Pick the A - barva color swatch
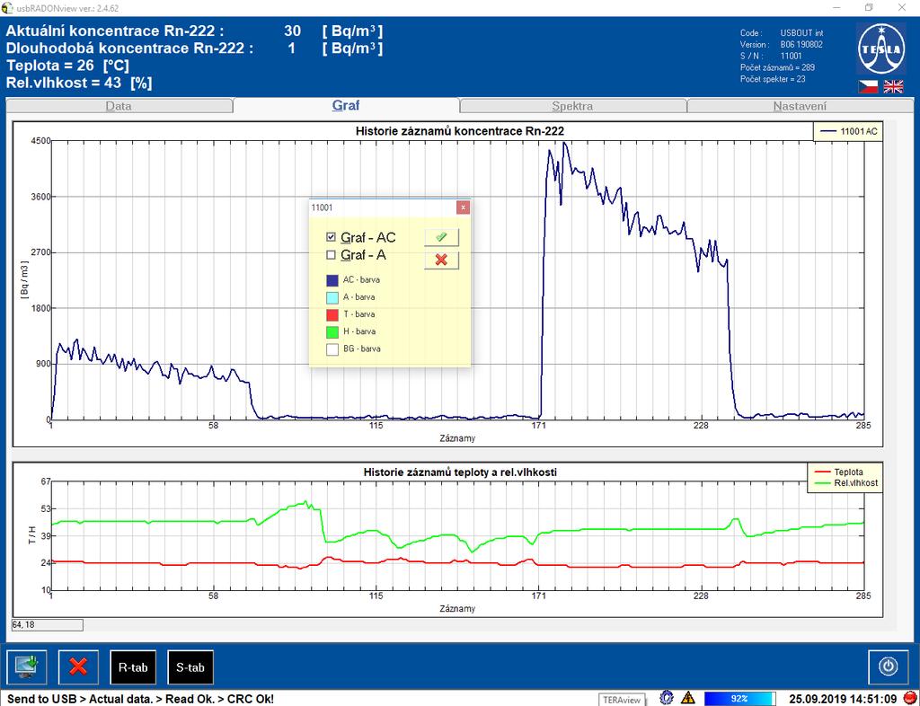 tap(332, 297)
